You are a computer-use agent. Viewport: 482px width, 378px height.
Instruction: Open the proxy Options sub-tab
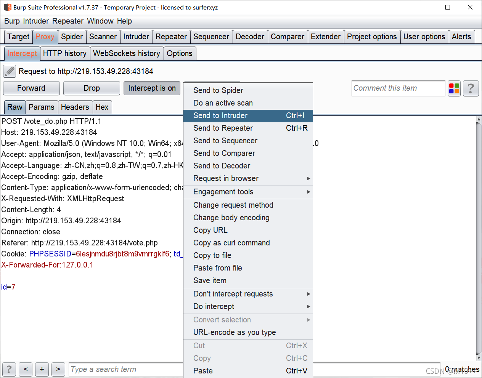click(x=180, y=53)
